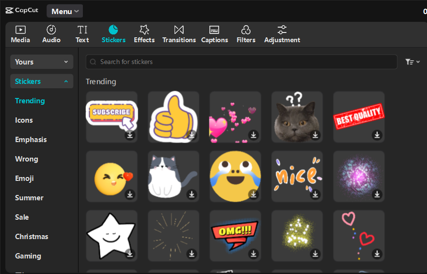The height and width of the screenshot is (274, 427).
Task: Download the Best Quality stamp sticker
Action: (377, 135)
